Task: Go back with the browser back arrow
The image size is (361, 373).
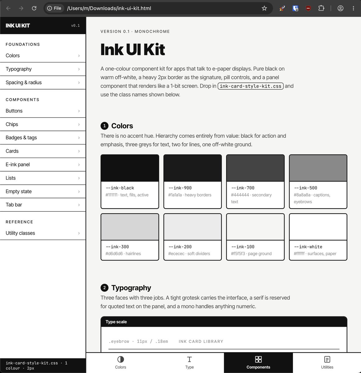Action: [8, 8]
